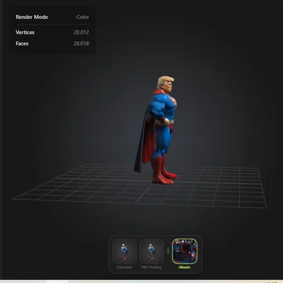
Task: Click the Render Mode label
Action: click(x=32, y=17)
